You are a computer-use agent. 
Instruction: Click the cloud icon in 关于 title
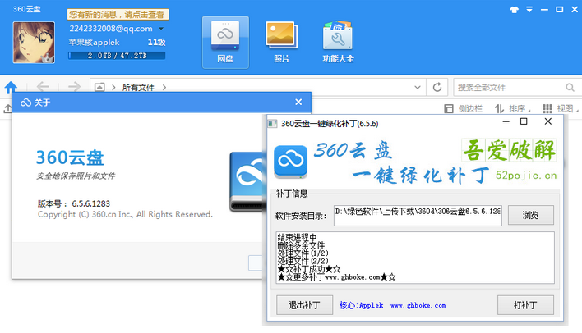tap(25, 103)
